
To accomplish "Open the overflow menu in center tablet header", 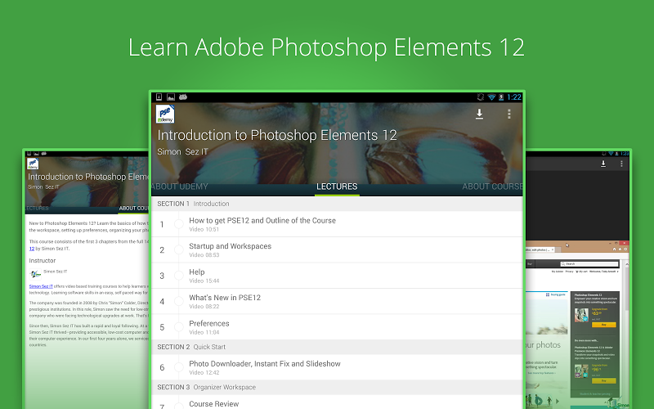I will click(x=508, y=114).
